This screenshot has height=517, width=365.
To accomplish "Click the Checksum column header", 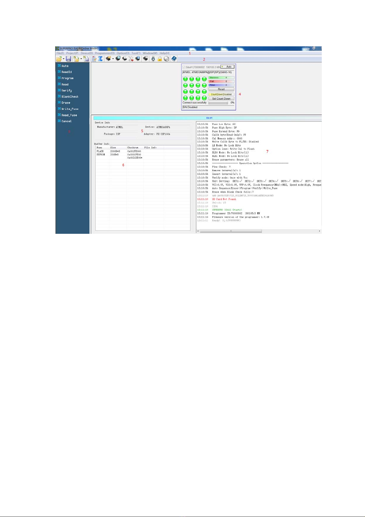I will (135, 148).
